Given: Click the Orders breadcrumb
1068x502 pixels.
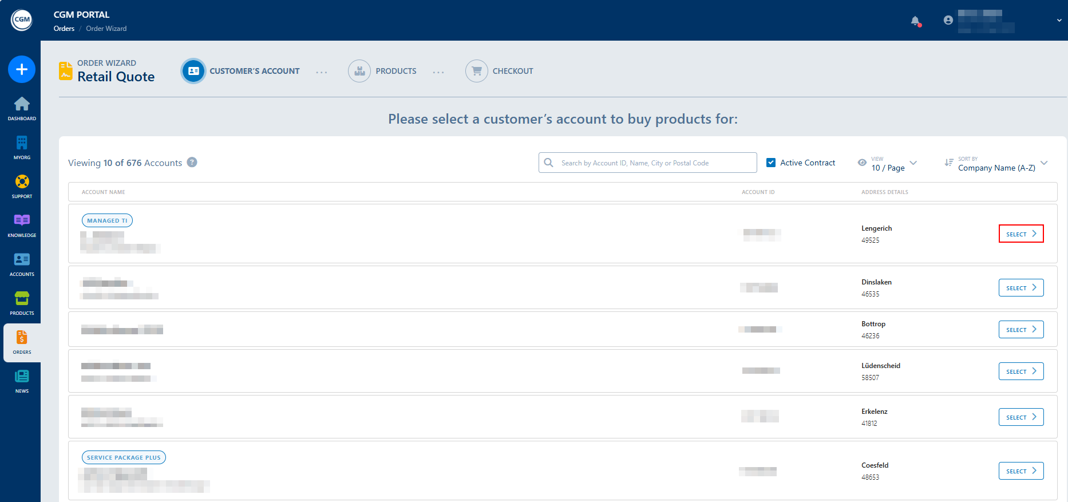Looking at the screenshot, I should coord(64,29).
